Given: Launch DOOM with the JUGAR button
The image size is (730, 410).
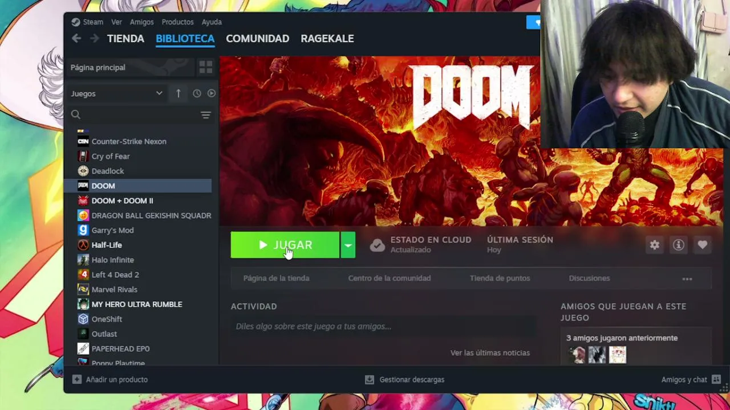Looking at the screenshot, I should pos(285,245).
